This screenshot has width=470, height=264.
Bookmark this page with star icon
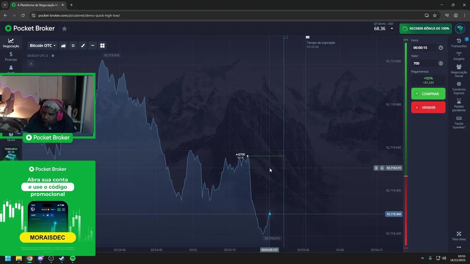435,15
